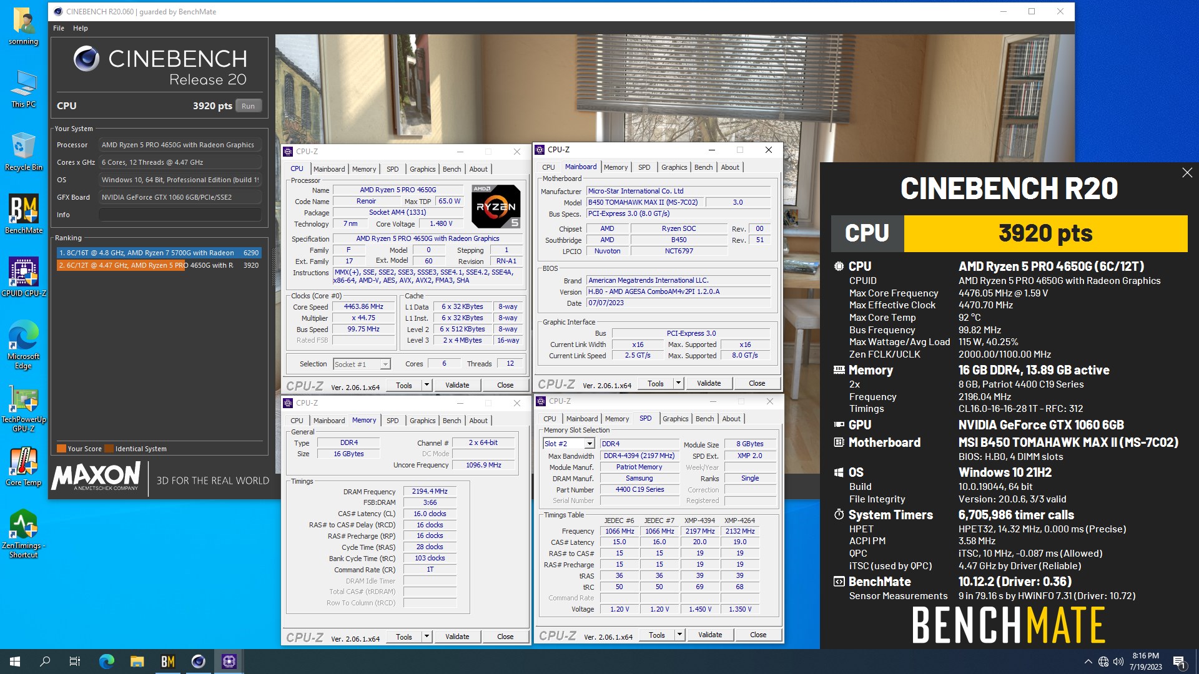
Task: Open the Slot #2 memory slot dropdown
Action: [x=569, y=444]
